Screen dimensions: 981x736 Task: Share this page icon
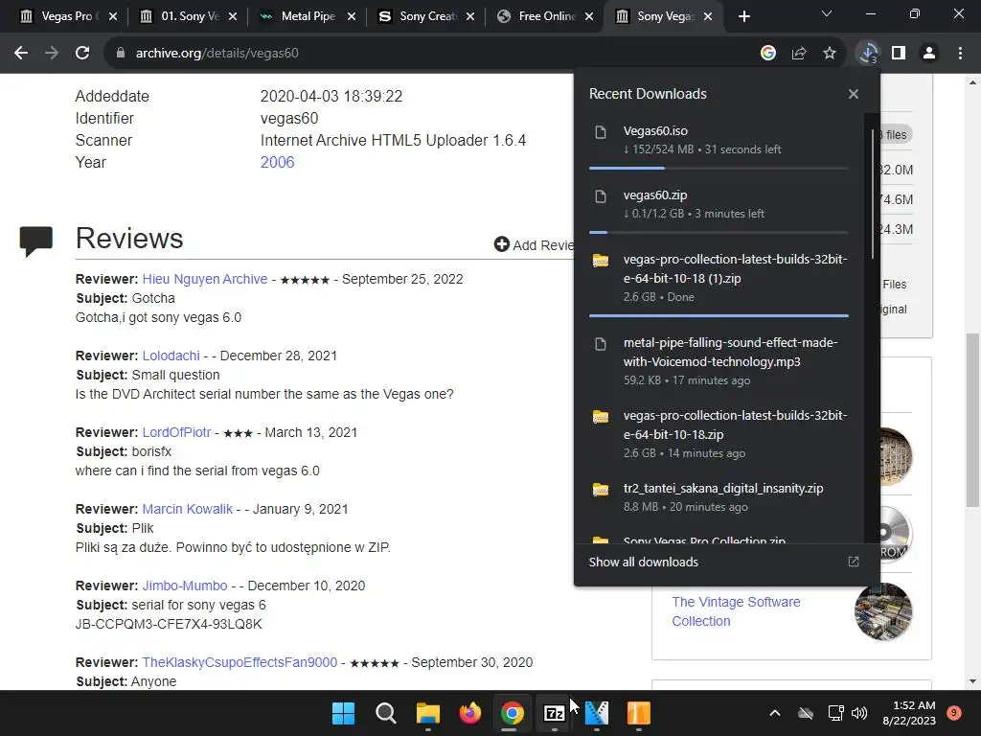(x=799, y=54)
